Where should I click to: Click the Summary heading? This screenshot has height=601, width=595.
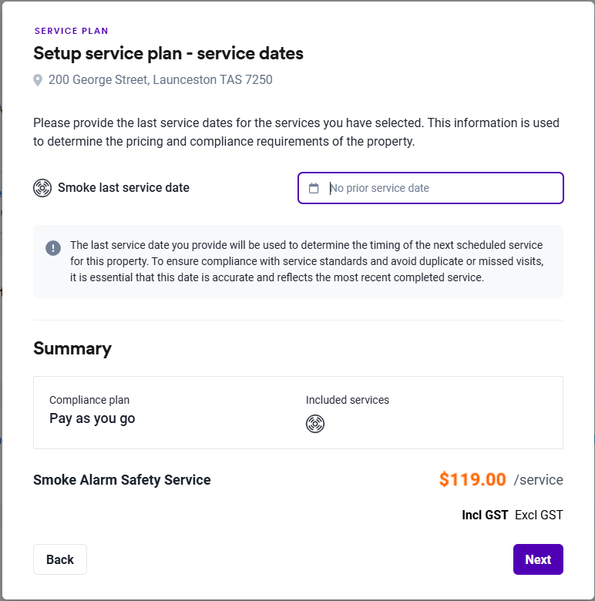click(x=72, y=348)
